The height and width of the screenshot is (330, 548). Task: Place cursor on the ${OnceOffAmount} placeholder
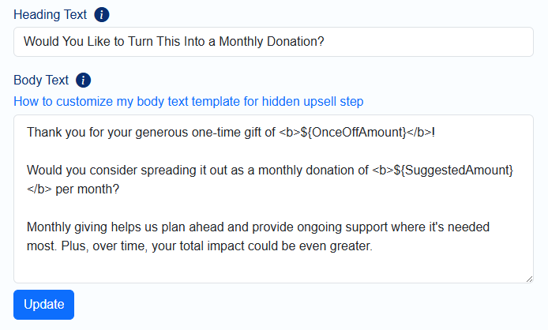click(353, 132)
